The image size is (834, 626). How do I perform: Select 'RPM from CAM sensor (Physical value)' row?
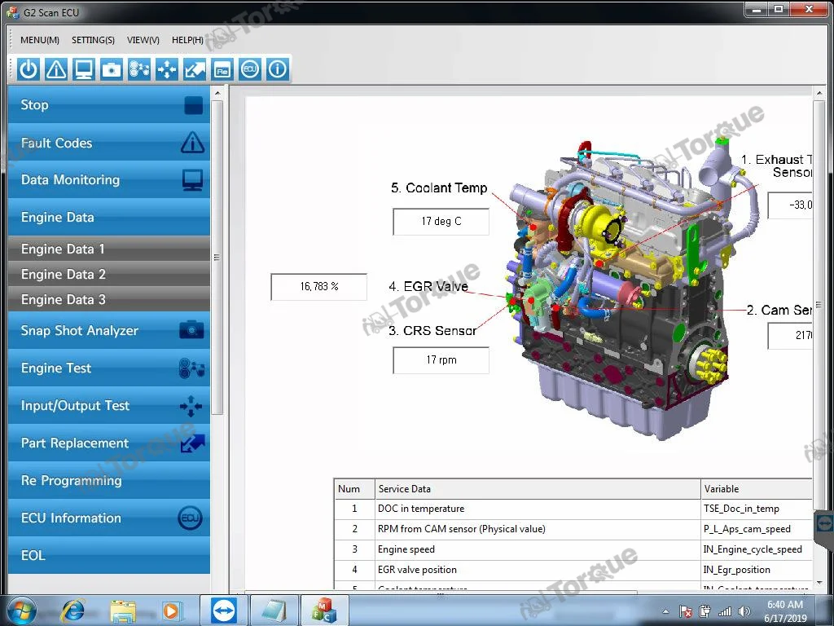[573, 529]
